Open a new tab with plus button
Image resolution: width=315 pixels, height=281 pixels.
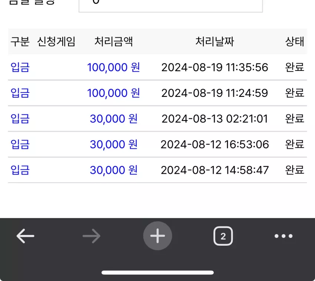coord(157,236)
